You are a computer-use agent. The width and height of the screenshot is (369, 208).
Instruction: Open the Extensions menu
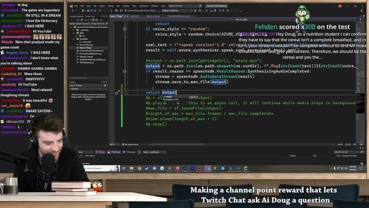click(x=144, y=6)
